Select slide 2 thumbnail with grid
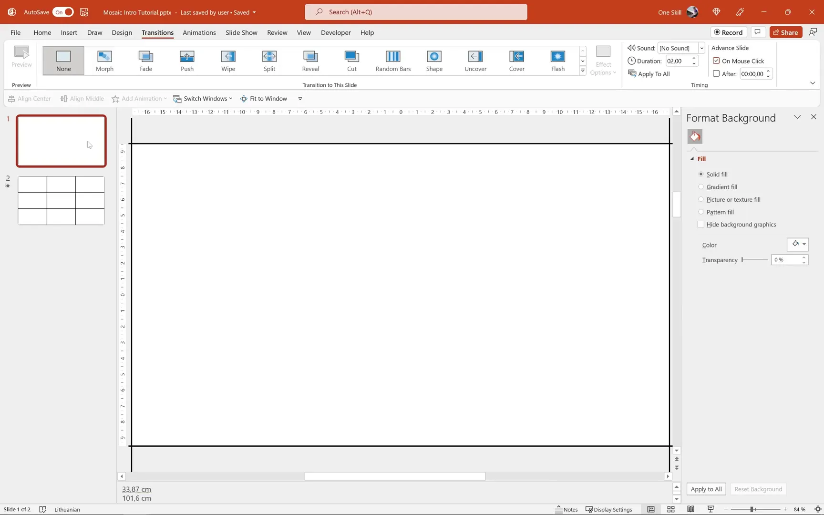 pyautogui.click(x=61, y=200)
